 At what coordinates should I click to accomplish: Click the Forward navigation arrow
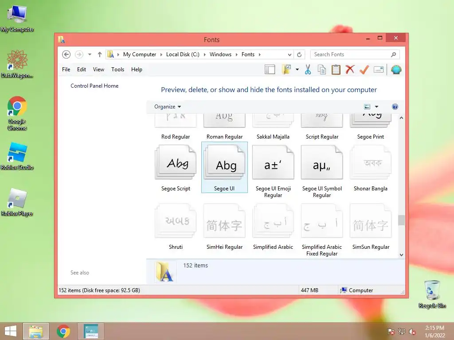coord(79,54)
